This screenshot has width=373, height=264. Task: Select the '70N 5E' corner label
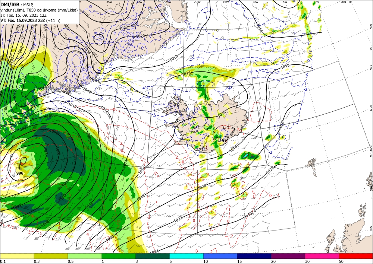(346, 2)
